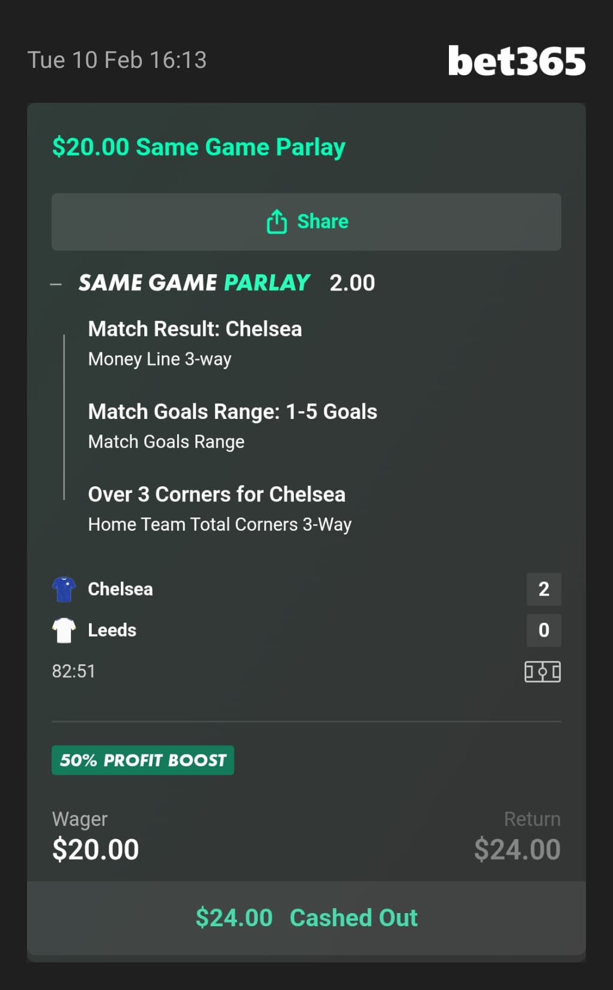Screen dimensions: 613x990
Task: Select Match Goals Range: 1-5 Goals leg
Action: pyautogui.click(x=233, y=412)
